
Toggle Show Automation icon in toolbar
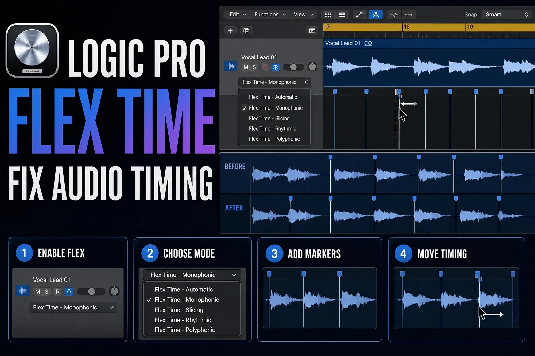360,15
